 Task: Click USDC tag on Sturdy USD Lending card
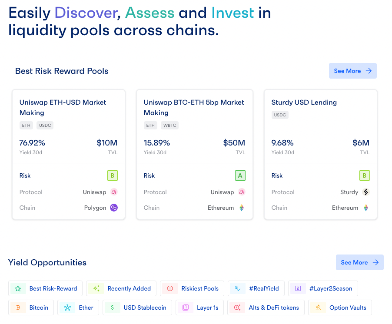pos(280,115)
